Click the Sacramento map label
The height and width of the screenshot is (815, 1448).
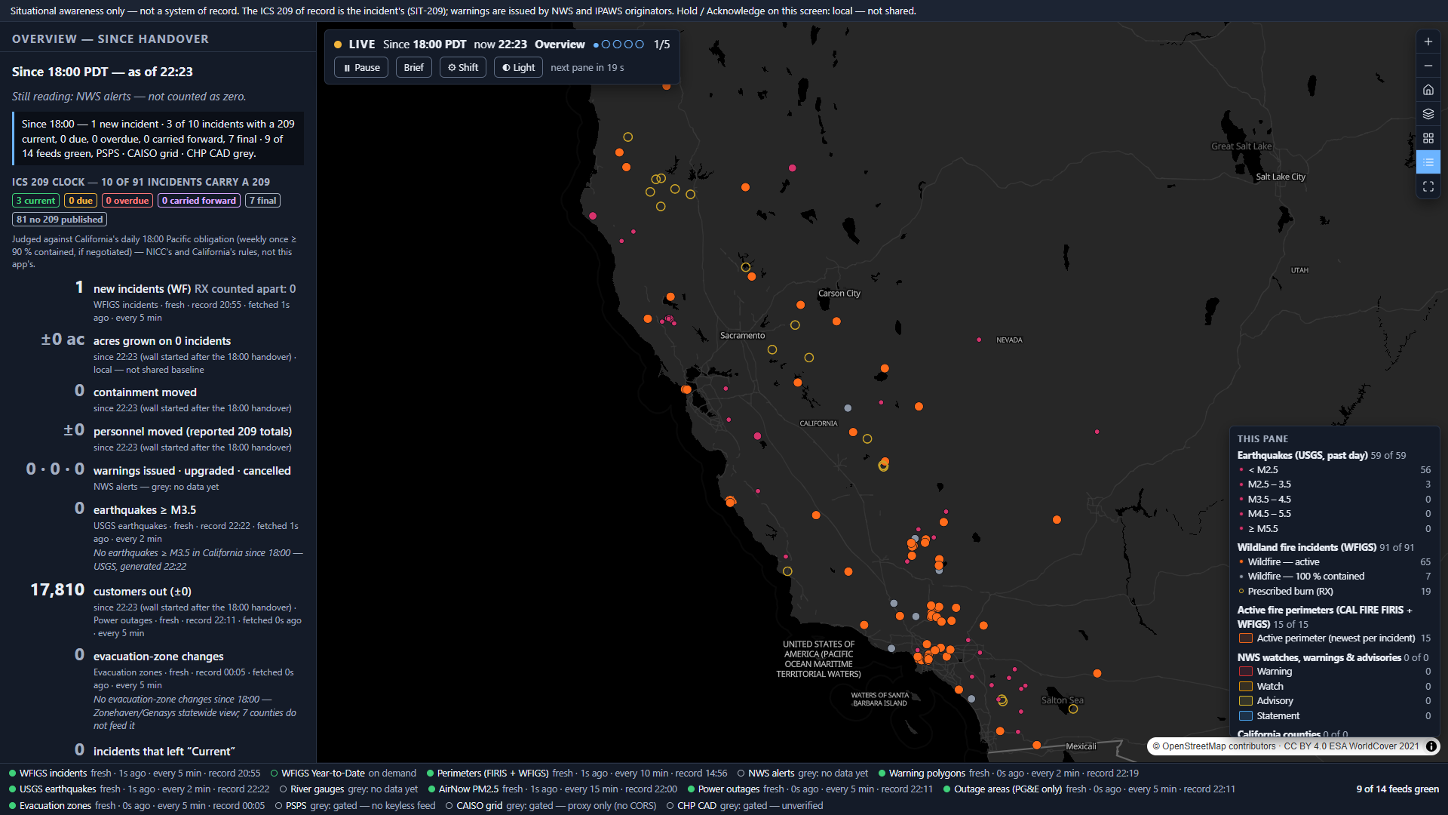(x=742, y=336)
